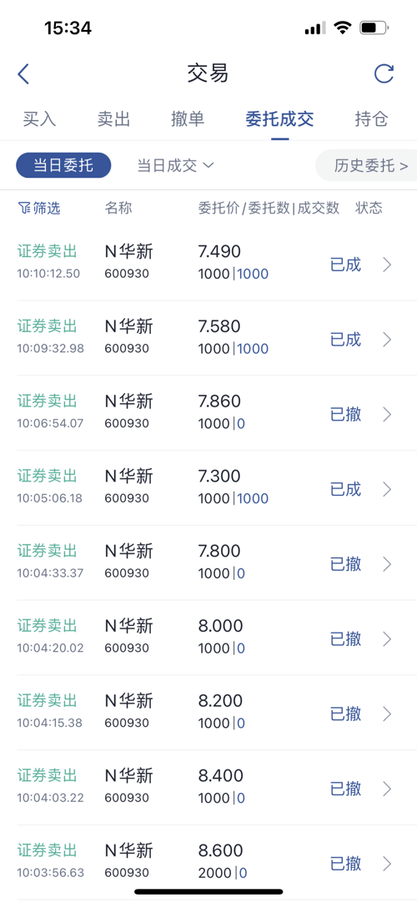This screenshot has width=417, height=903.
Task: Select the 当日委托 pill toggle
Action: pyautogui.click(x=63, y=165)
